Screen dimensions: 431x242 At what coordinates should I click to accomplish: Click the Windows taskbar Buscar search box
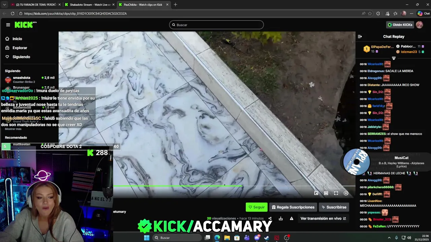pyautogui.click(x=177, y=238)
